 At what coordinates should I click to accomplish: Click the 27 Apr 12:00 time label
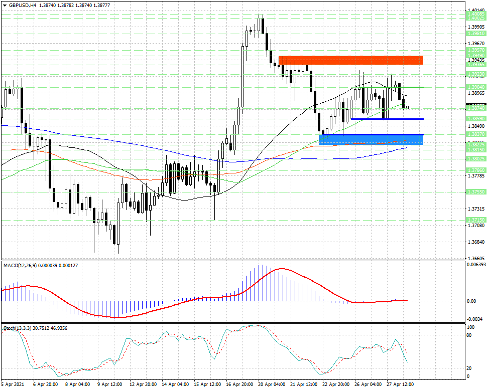pyautogui.click(x=400, y=384)
